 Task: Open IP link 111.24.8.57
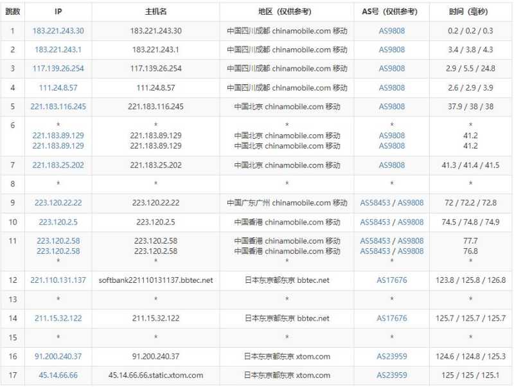58,87
